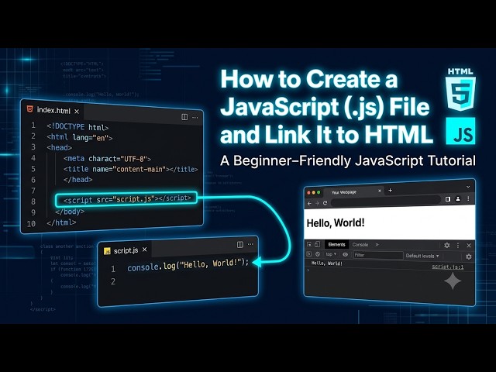Go forward in the browser window
Screen dimensions: 496x372
[x=317, y=203]
